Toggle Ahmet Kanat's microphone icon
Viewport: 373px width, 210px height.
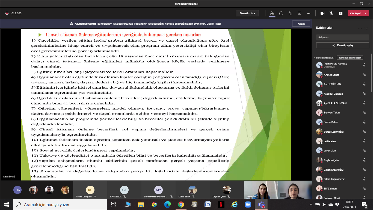364,75
